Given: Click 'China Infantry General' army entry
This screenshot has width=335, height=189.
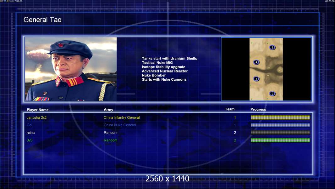Looking at the screenshot, I should [x=122, y=117].
